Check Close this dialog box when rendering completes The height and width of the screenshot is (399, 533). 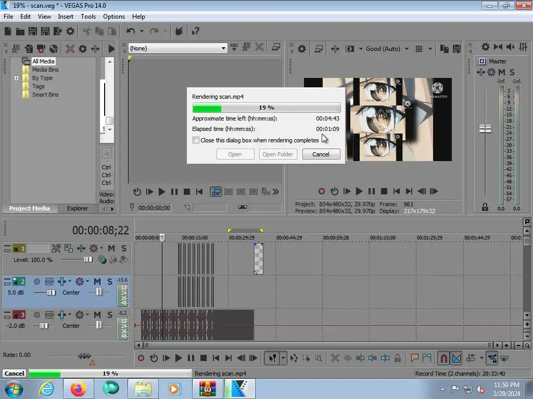click(196, 140)
